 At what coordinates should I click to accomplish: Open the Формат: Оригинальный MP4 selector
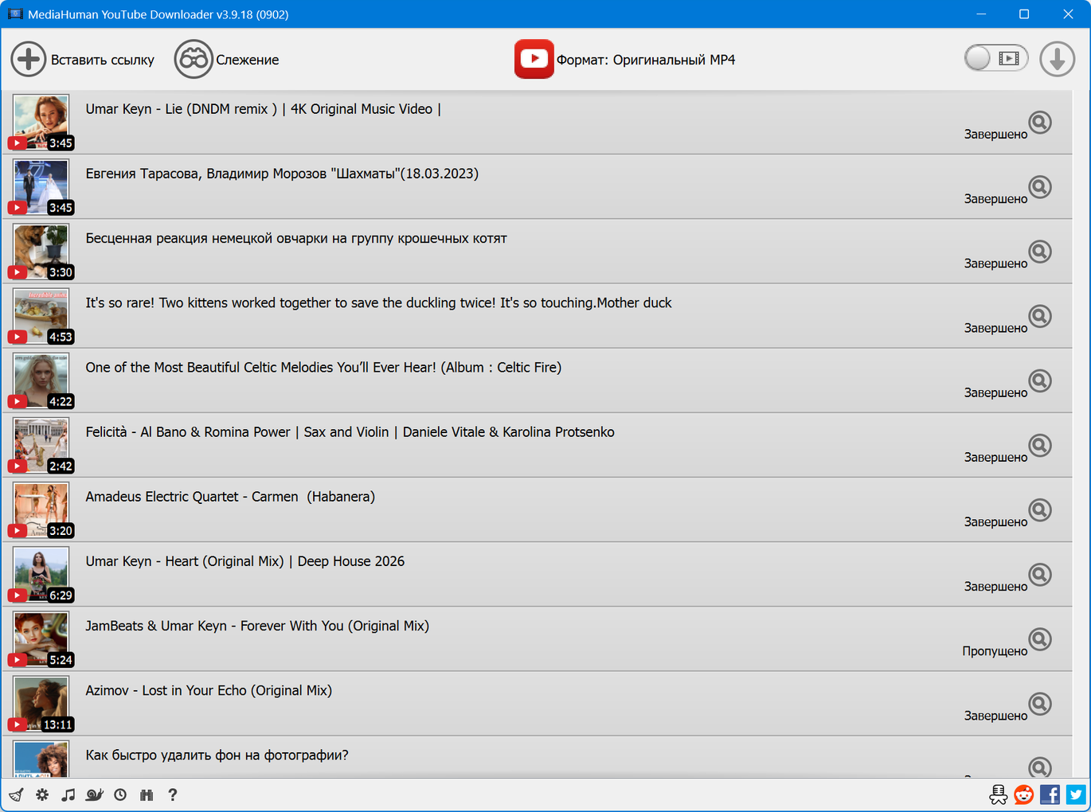pos(646,60)
